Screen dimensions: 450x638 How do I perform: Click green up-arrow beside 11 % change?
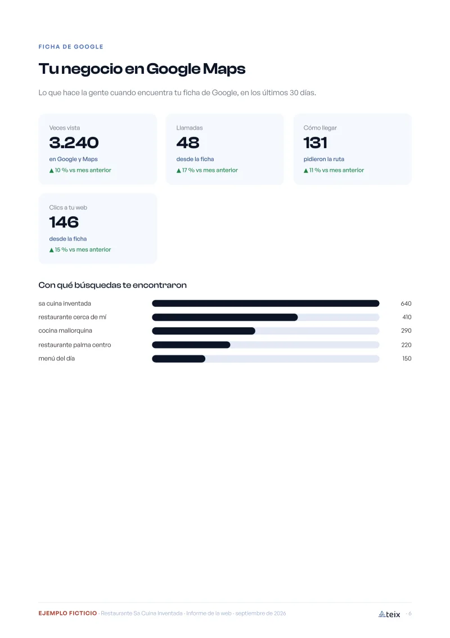tap(306, 171)
